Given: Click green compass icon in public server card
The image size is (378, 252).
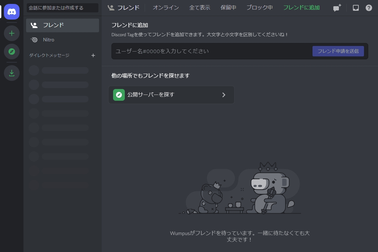Looking at the screenshot, I should pyautogui.click(x=119, y=95).
